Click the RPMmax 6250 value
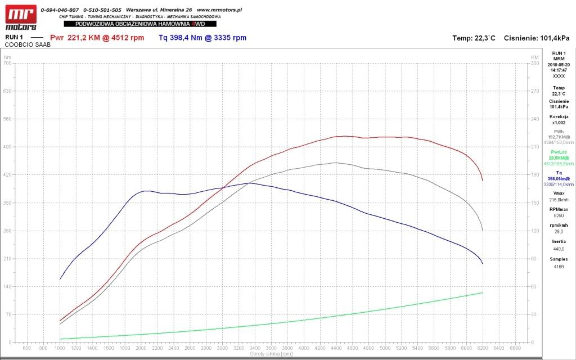576x360 pixels. 559,212
